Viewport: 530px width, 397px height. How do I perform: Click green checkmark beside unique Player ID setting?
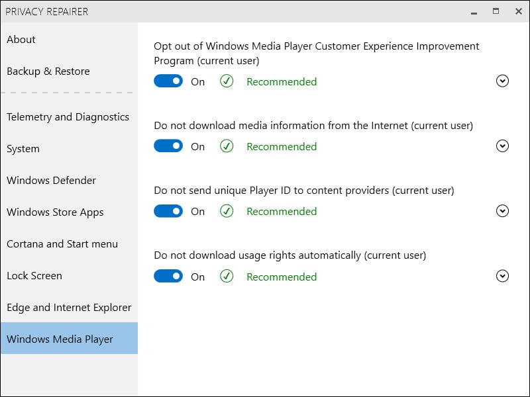tap(227, 211)
